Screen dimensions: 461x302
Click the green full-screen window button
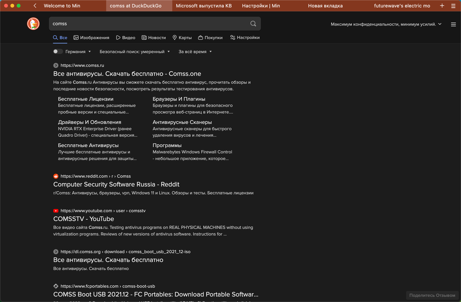(19, 6)
